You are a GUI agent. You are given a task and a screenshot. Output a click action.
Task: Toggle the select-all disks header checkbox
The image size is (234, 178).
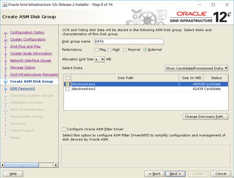(68, 78)
